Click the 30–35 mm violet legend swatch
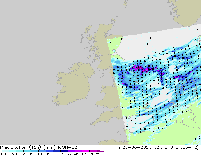The width and height of the screenshot is (201, 155). click(71, 151)
